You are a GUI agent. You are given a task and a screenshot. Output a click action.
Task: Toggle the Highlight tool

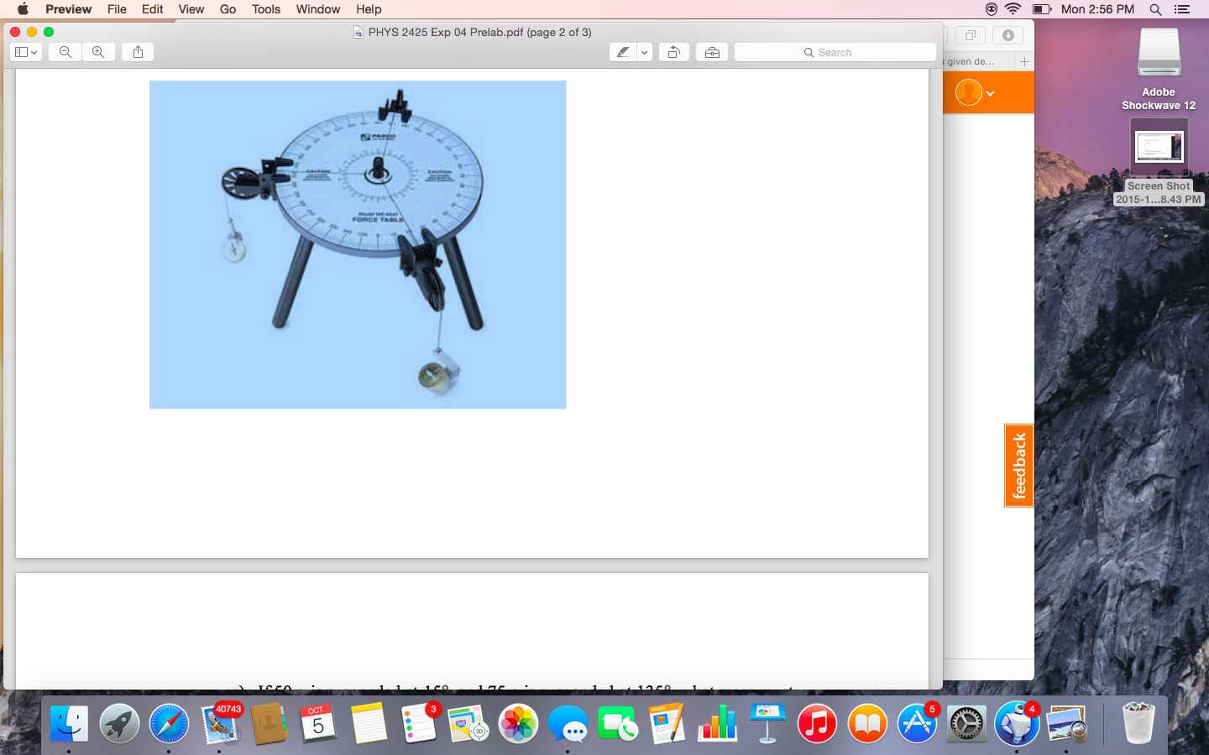(x=622, y=51)
